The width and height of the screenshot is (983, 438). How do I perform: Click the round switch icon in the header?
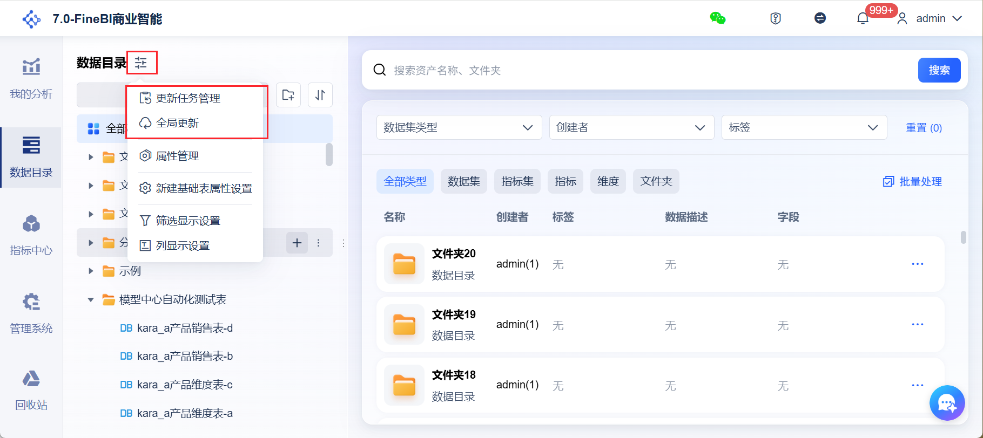pyautogui.click(x=820, y=18)
